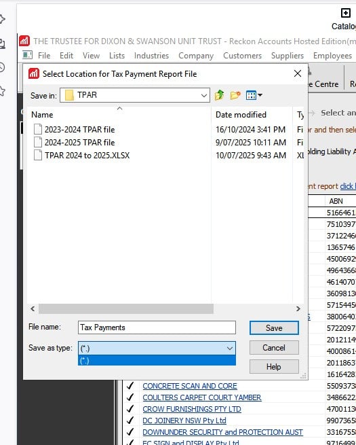Open the Lists menu
Viewport: 356px width, 445px height.
117,55
